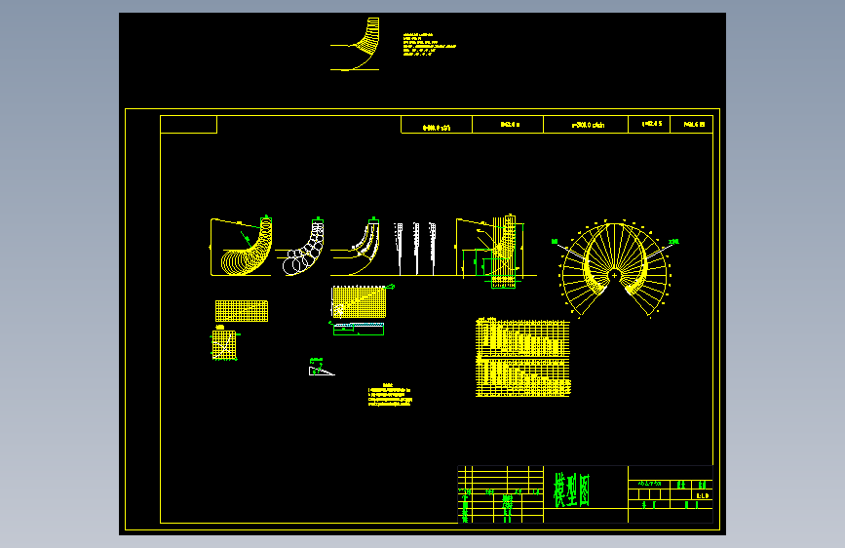This screenshot has width=845, height=548.
Task: Click the last parameter cell in header row
Action: click(691, 125)
